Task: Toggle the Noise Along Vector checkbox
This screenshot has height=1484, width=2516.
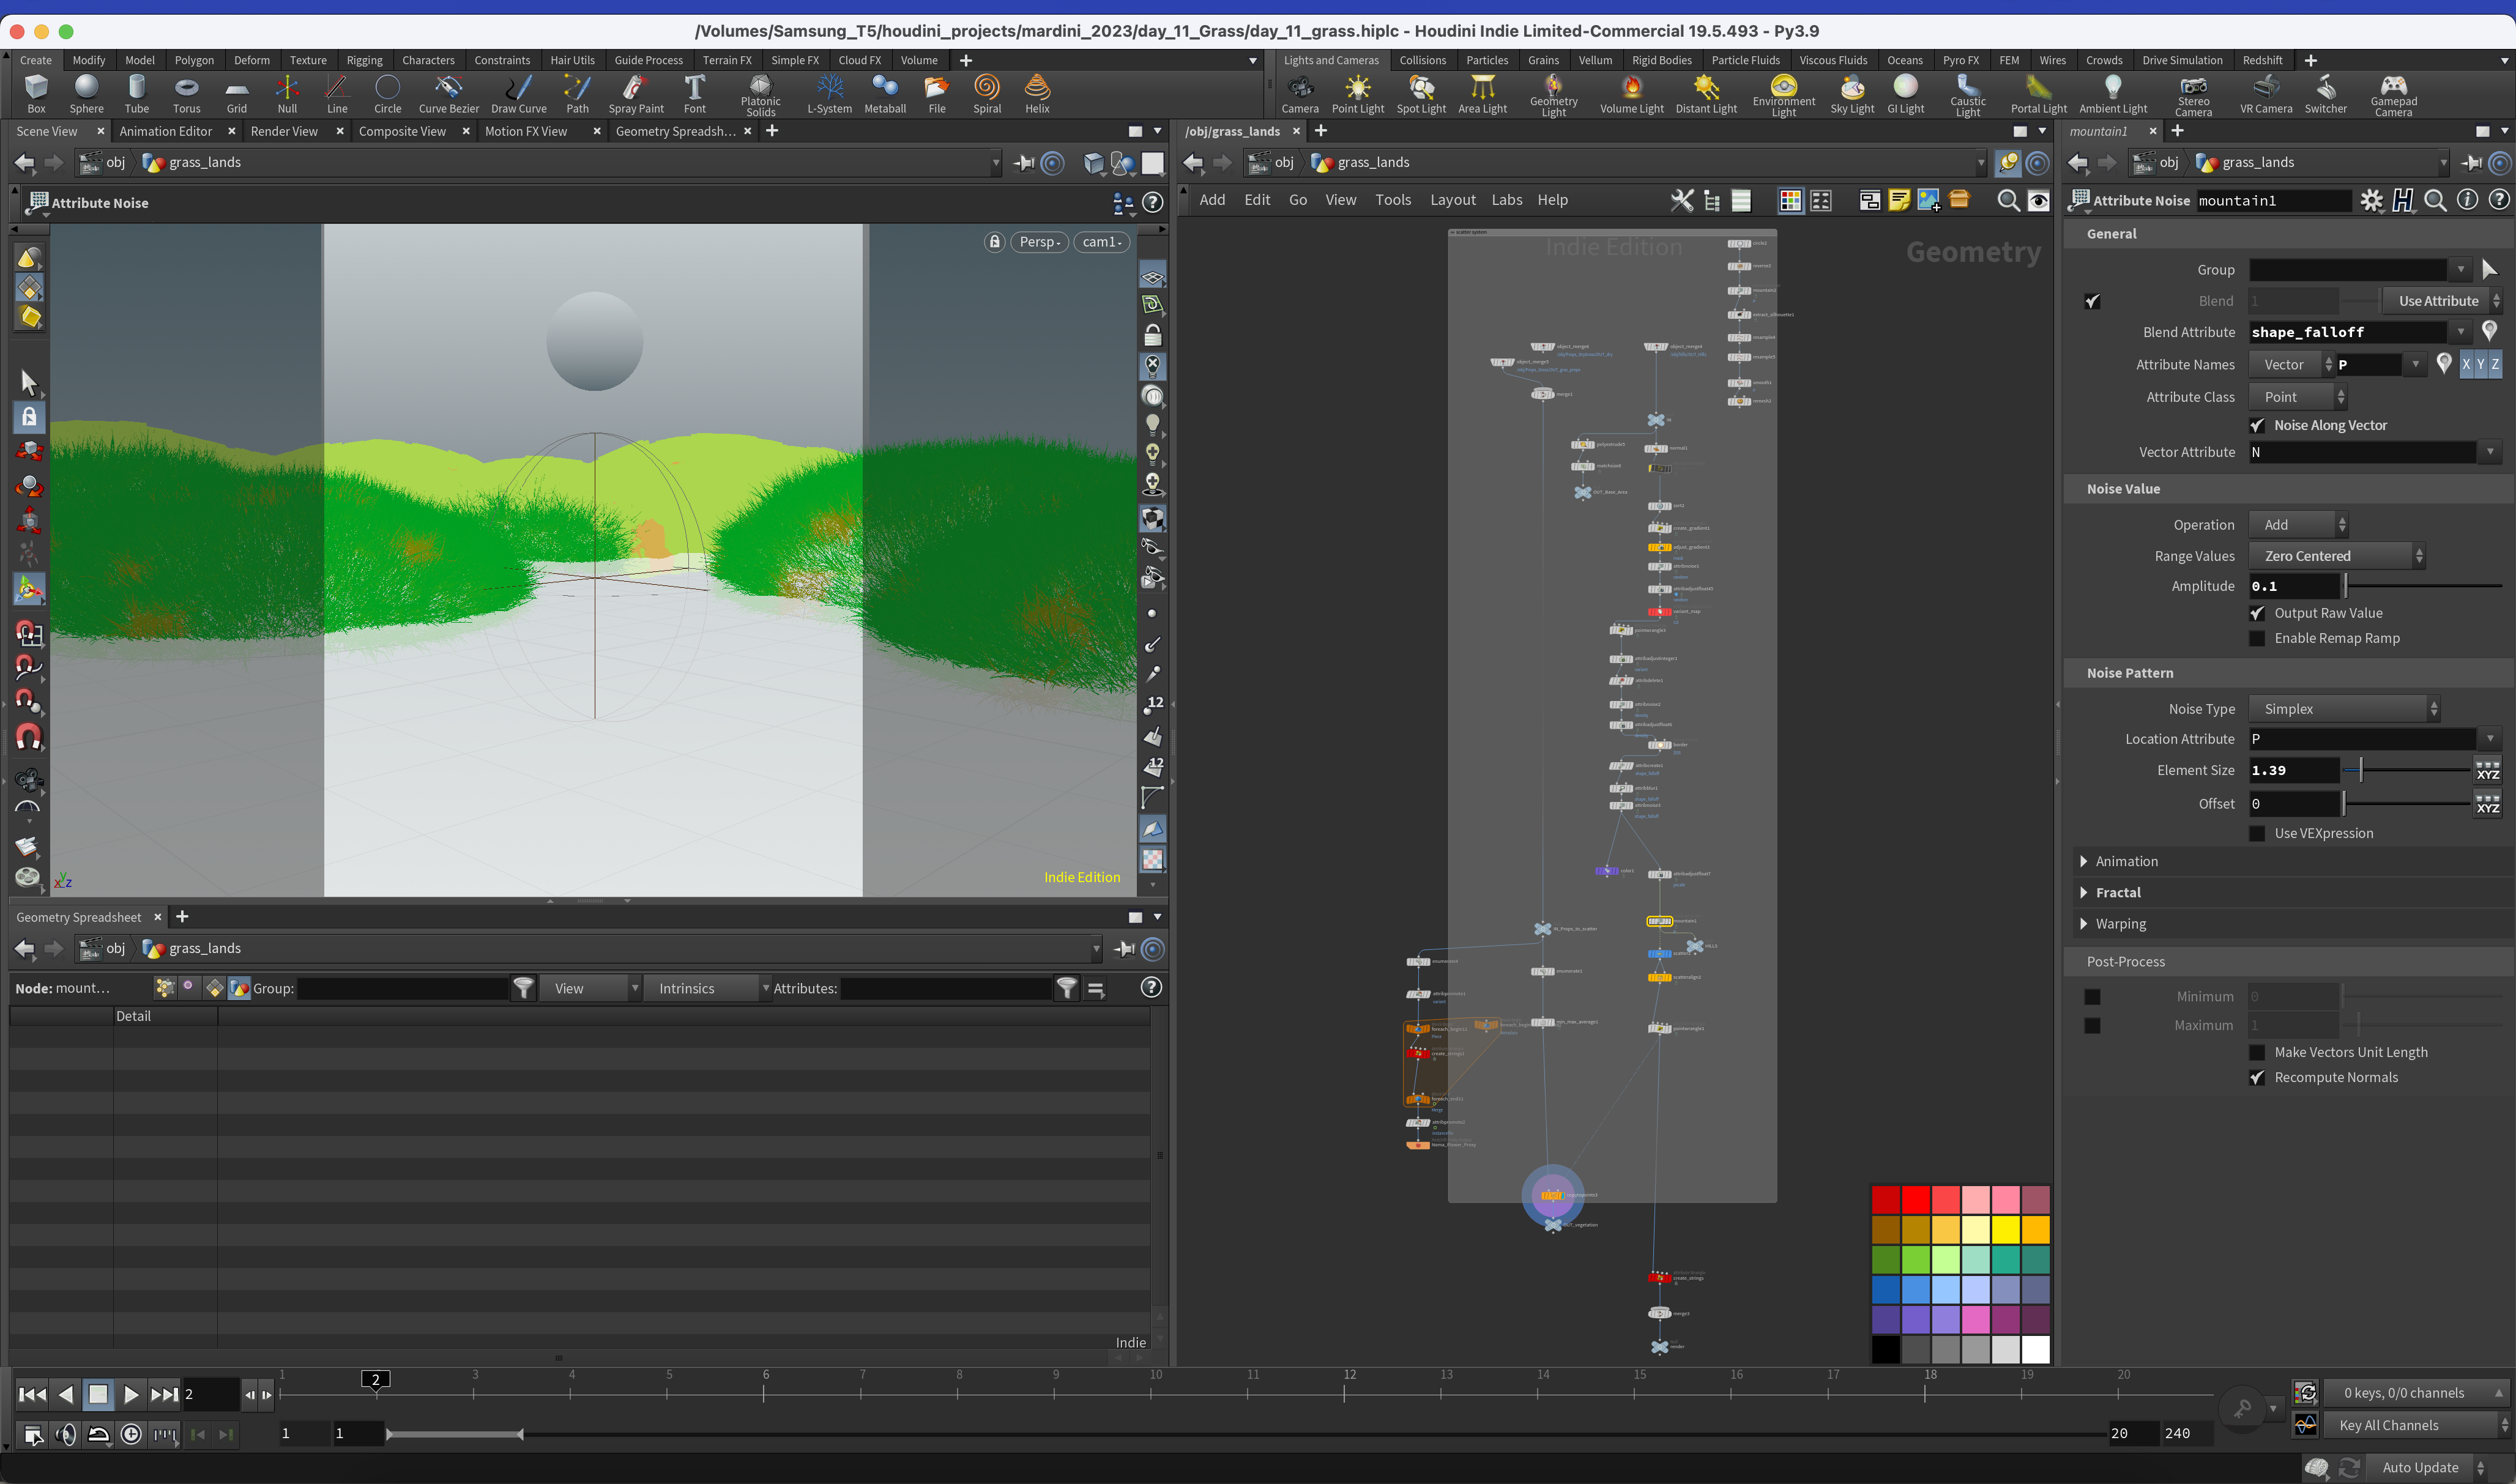Action: pos(2257,425)
